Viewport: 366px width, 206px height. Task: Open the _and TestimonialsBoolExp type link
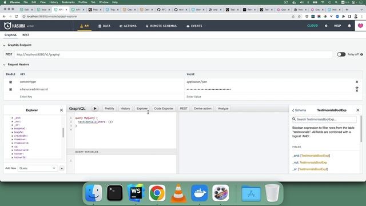(315, 156)
